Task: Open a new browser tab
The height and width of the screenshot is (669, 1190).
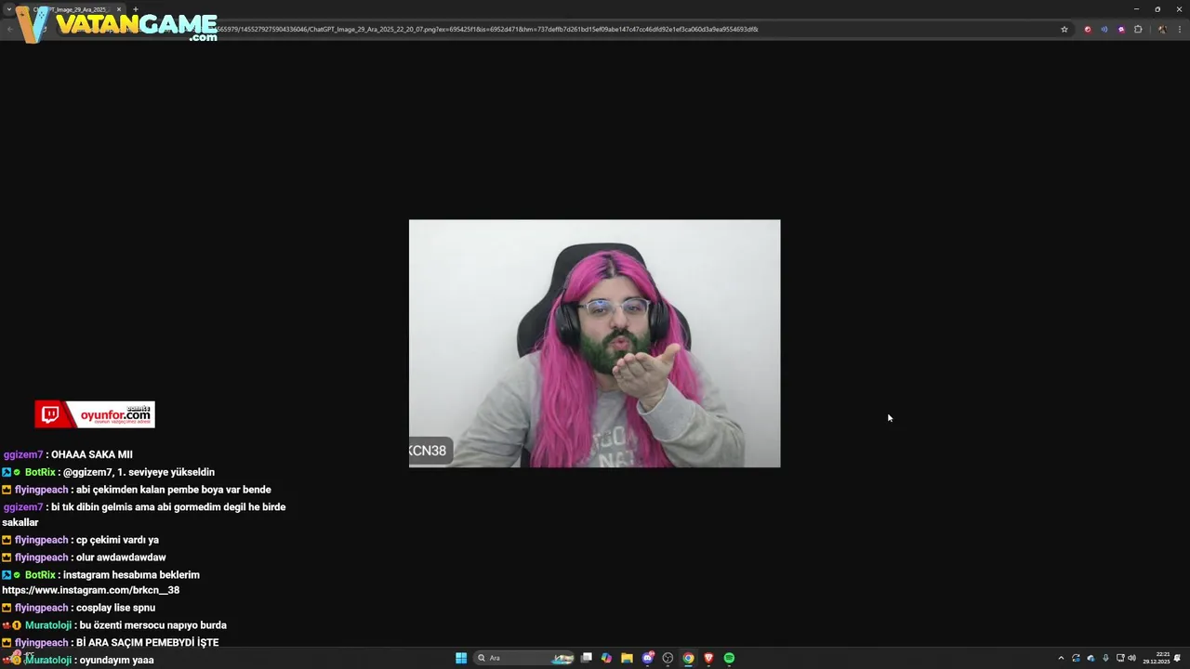Action: (135, 9)
